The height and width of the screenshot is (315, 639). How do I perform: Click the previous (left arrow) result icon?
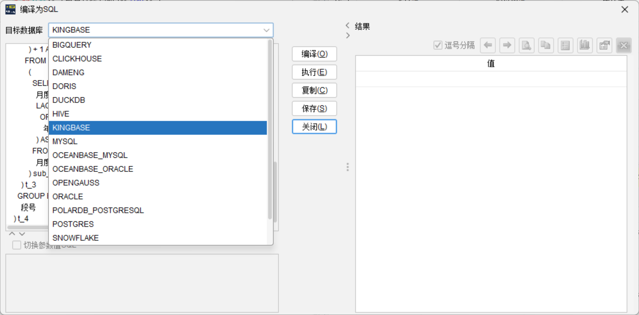tap(488, 45)
